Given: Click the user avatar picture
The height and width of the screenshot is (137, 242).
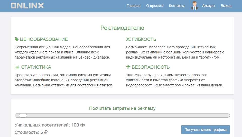Looking at the screenshot, I should pyautogui.click(x=195, y=6).
